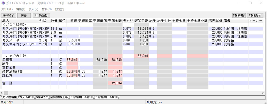The width and height of the screenshot is (267, 104).
Task: Switch to the ガス消費側 sheet tab
Action: click(26, 97)
